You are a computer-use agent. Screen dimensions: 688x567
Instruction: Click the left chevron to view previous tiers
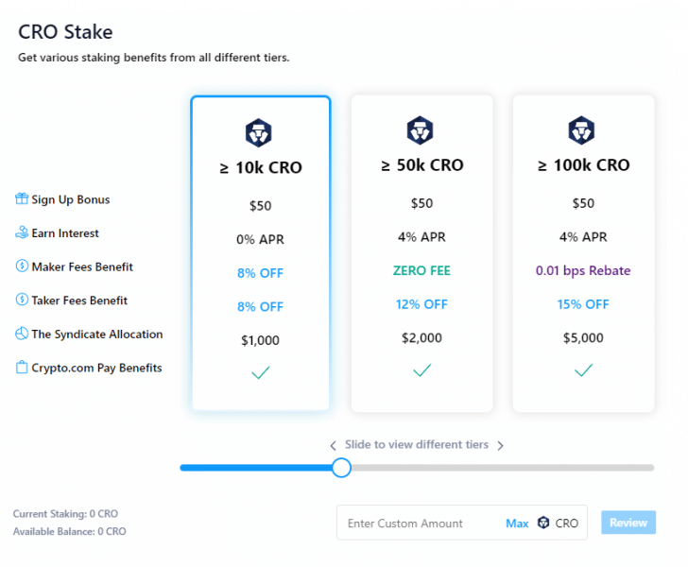pyautogui.click(x=333, y=446)
